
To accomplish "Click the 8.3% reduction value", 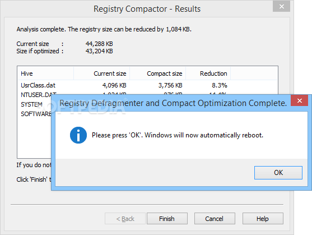I will click(x=219, y=85).
